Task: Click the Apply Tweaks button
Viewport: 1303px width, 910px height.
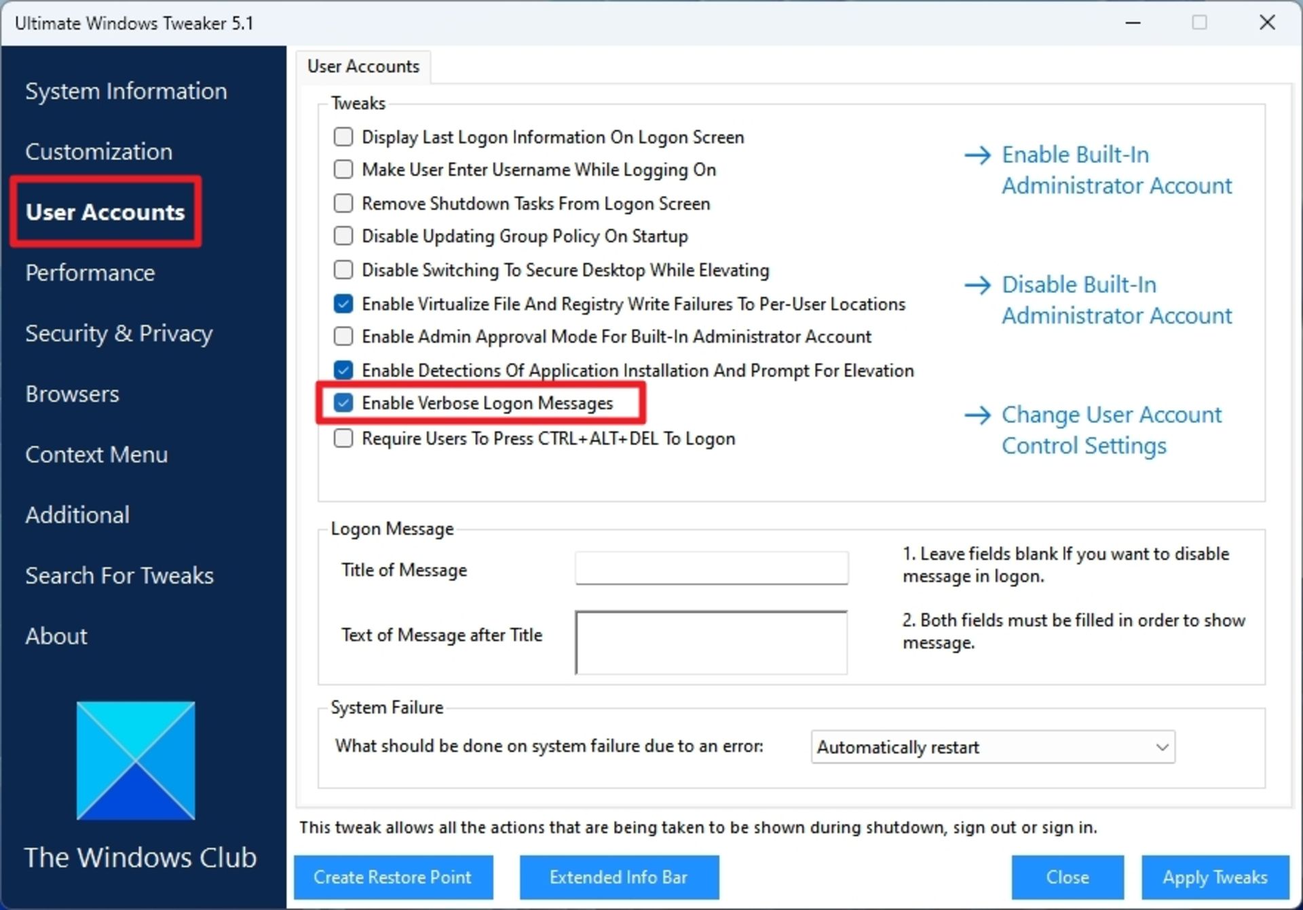Action: pyautogui.click(x=1213, y=877)
